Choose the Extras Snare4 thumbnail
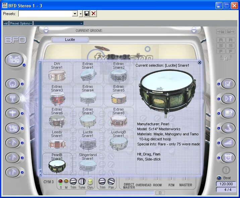240x198 pixels. pos(88,95)
